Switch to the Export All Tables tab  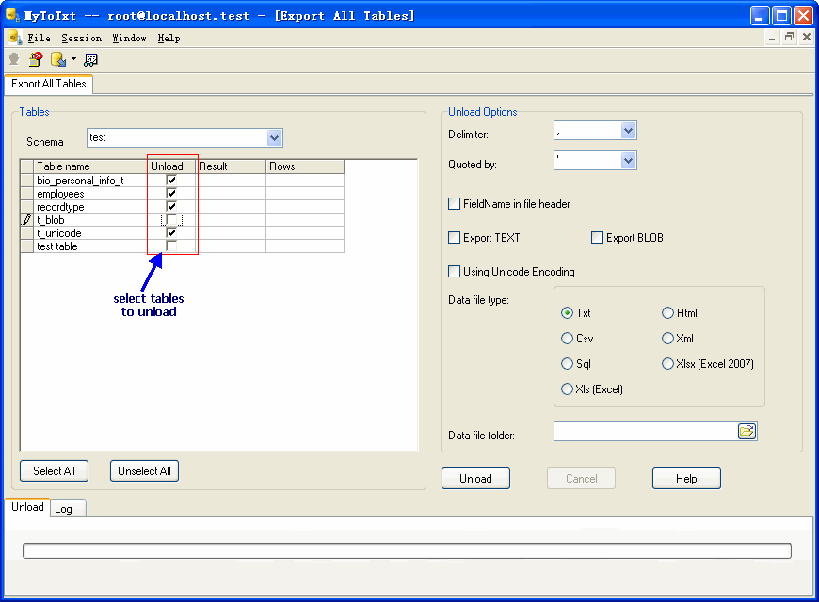pos(49,84)
